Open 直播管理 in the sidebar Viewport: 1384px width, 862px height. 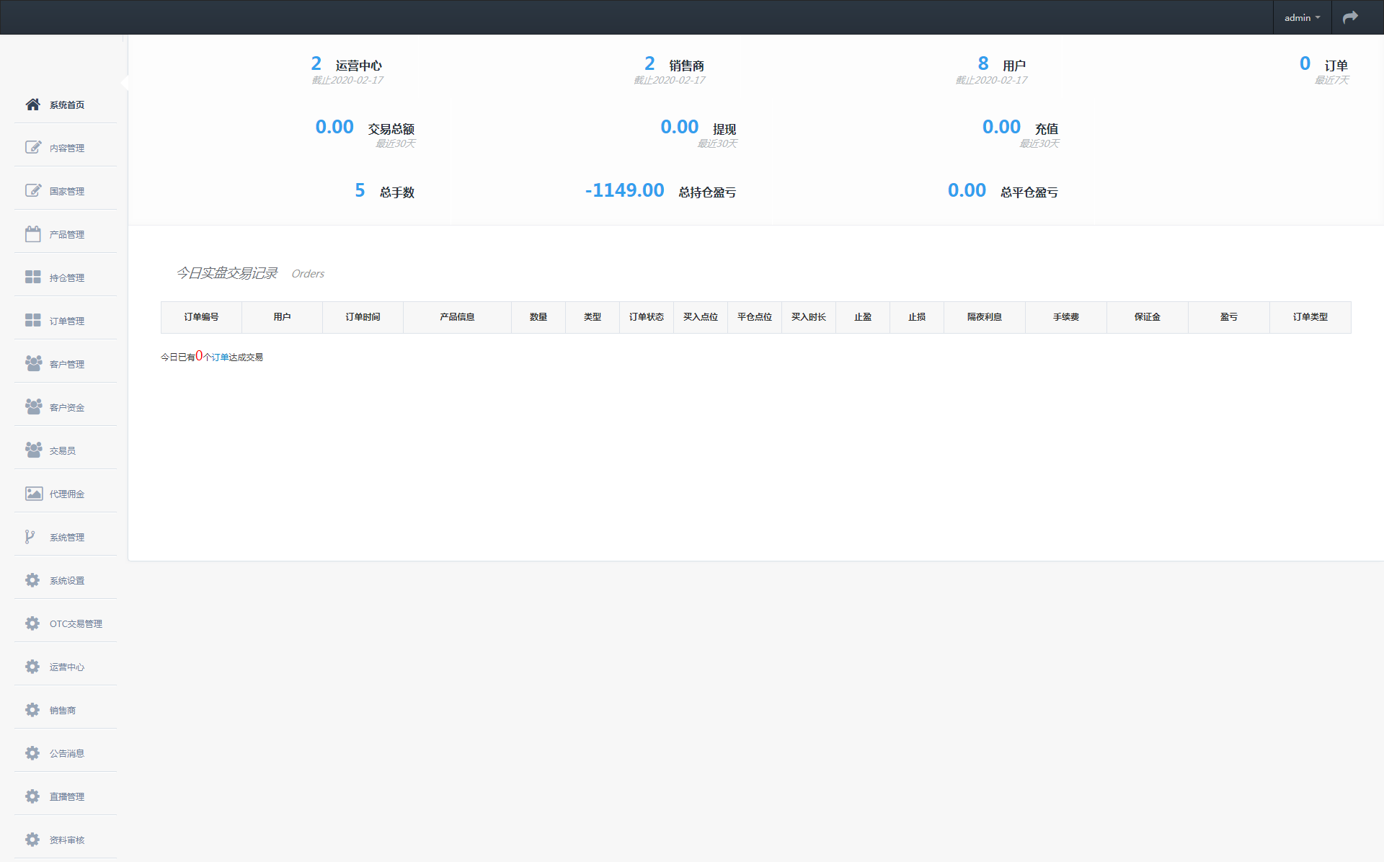click(x=66, y=796)
